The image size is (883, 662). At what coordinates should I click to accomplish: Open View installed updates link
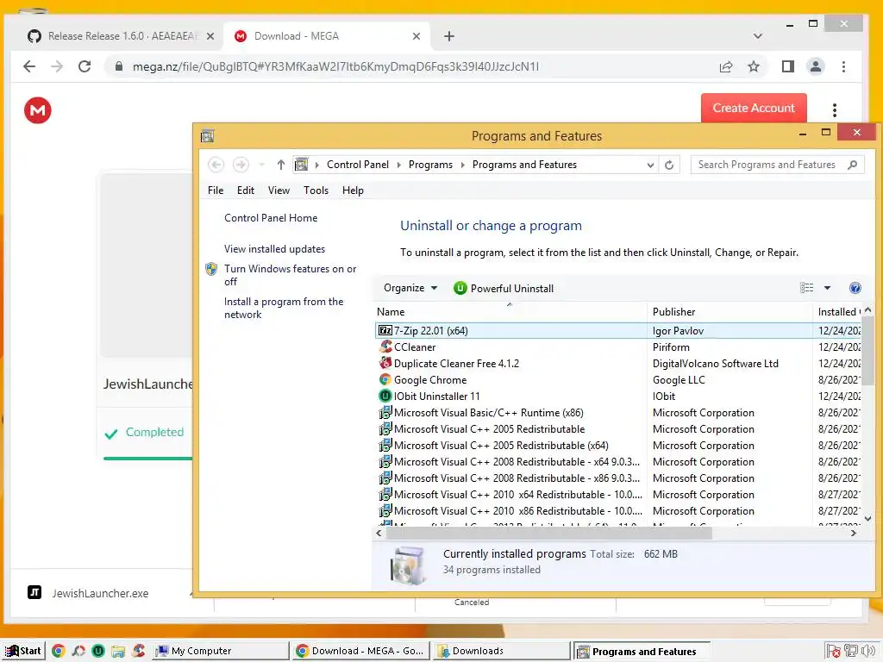[274, 249]
